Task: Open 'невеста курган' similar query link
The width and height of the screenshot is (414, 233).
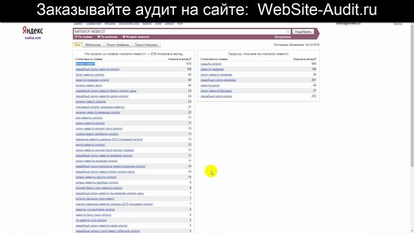Action: (210, 85)
